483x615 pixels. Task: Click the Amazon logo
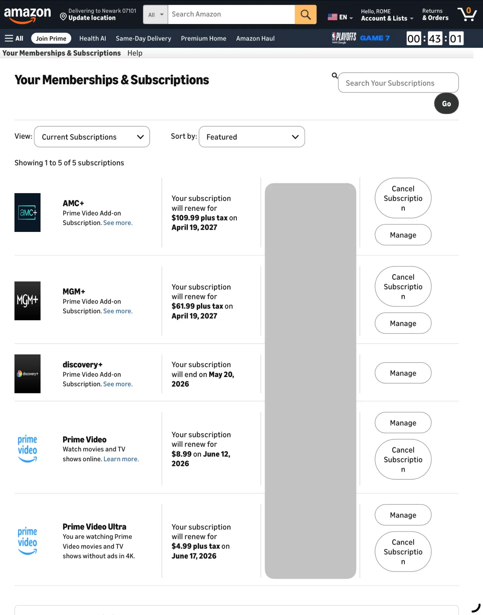(27, 15)
